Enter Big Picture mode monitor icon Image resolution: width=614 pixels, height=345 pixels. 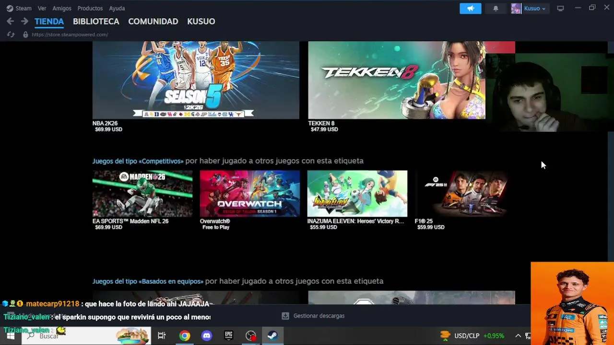[x=560, y=8]
